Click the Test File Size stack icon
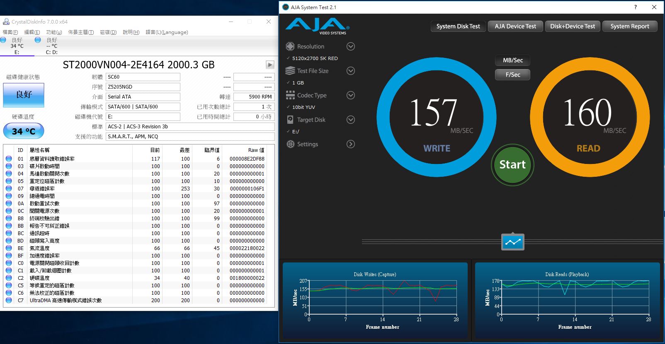Screen dimensions: 665x344 (x=290, y=71)
